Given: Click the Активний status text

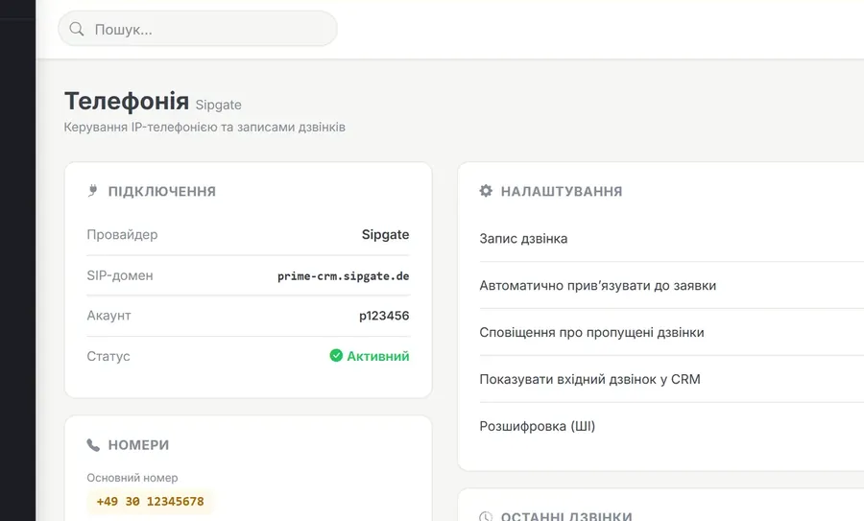Looking at the screenshot, I should (378, 356).
